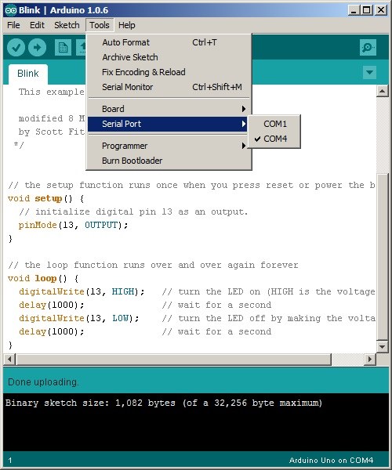Click the 'pinMode(13, OUTPUT);' line
The image size is (392, 470).
click(73, 225)
